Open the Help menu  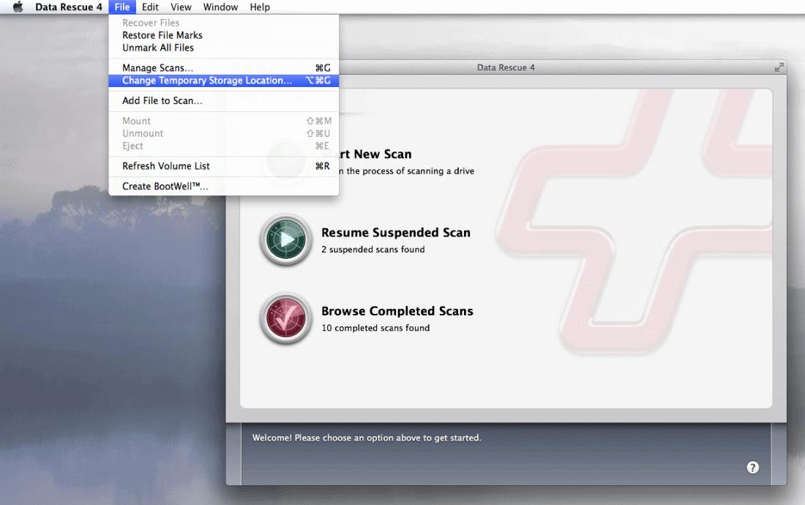tap(259, 7)
